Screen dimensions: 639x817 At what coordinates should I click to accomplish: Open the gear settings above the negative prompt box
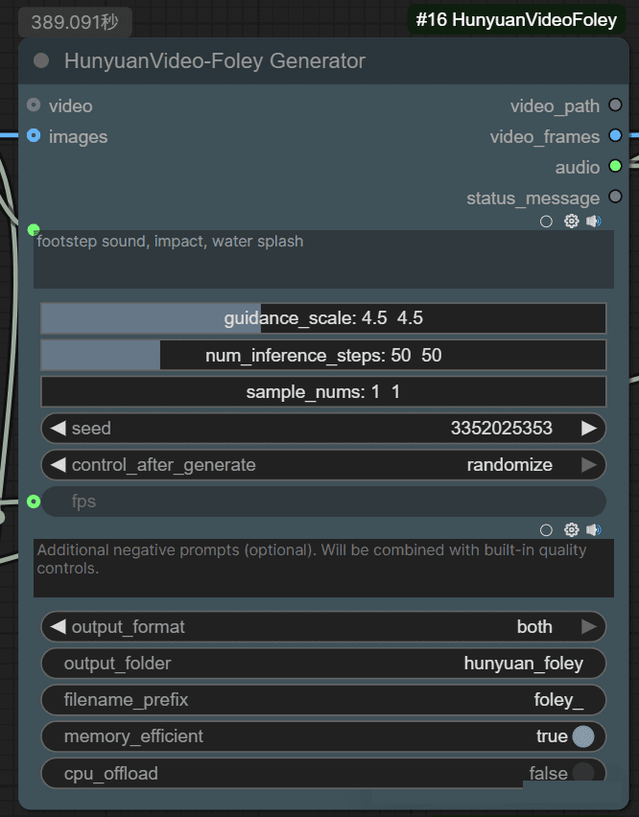click(571, 530)
